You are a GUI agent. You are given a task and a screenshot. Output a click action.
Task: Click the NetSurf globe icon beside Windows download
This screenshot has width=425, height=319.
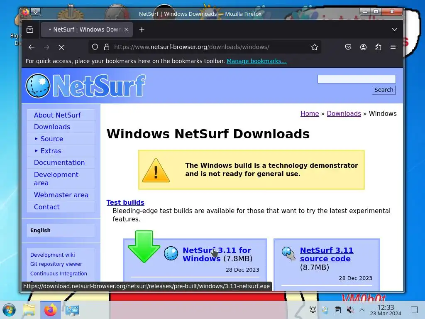point(171,253)
